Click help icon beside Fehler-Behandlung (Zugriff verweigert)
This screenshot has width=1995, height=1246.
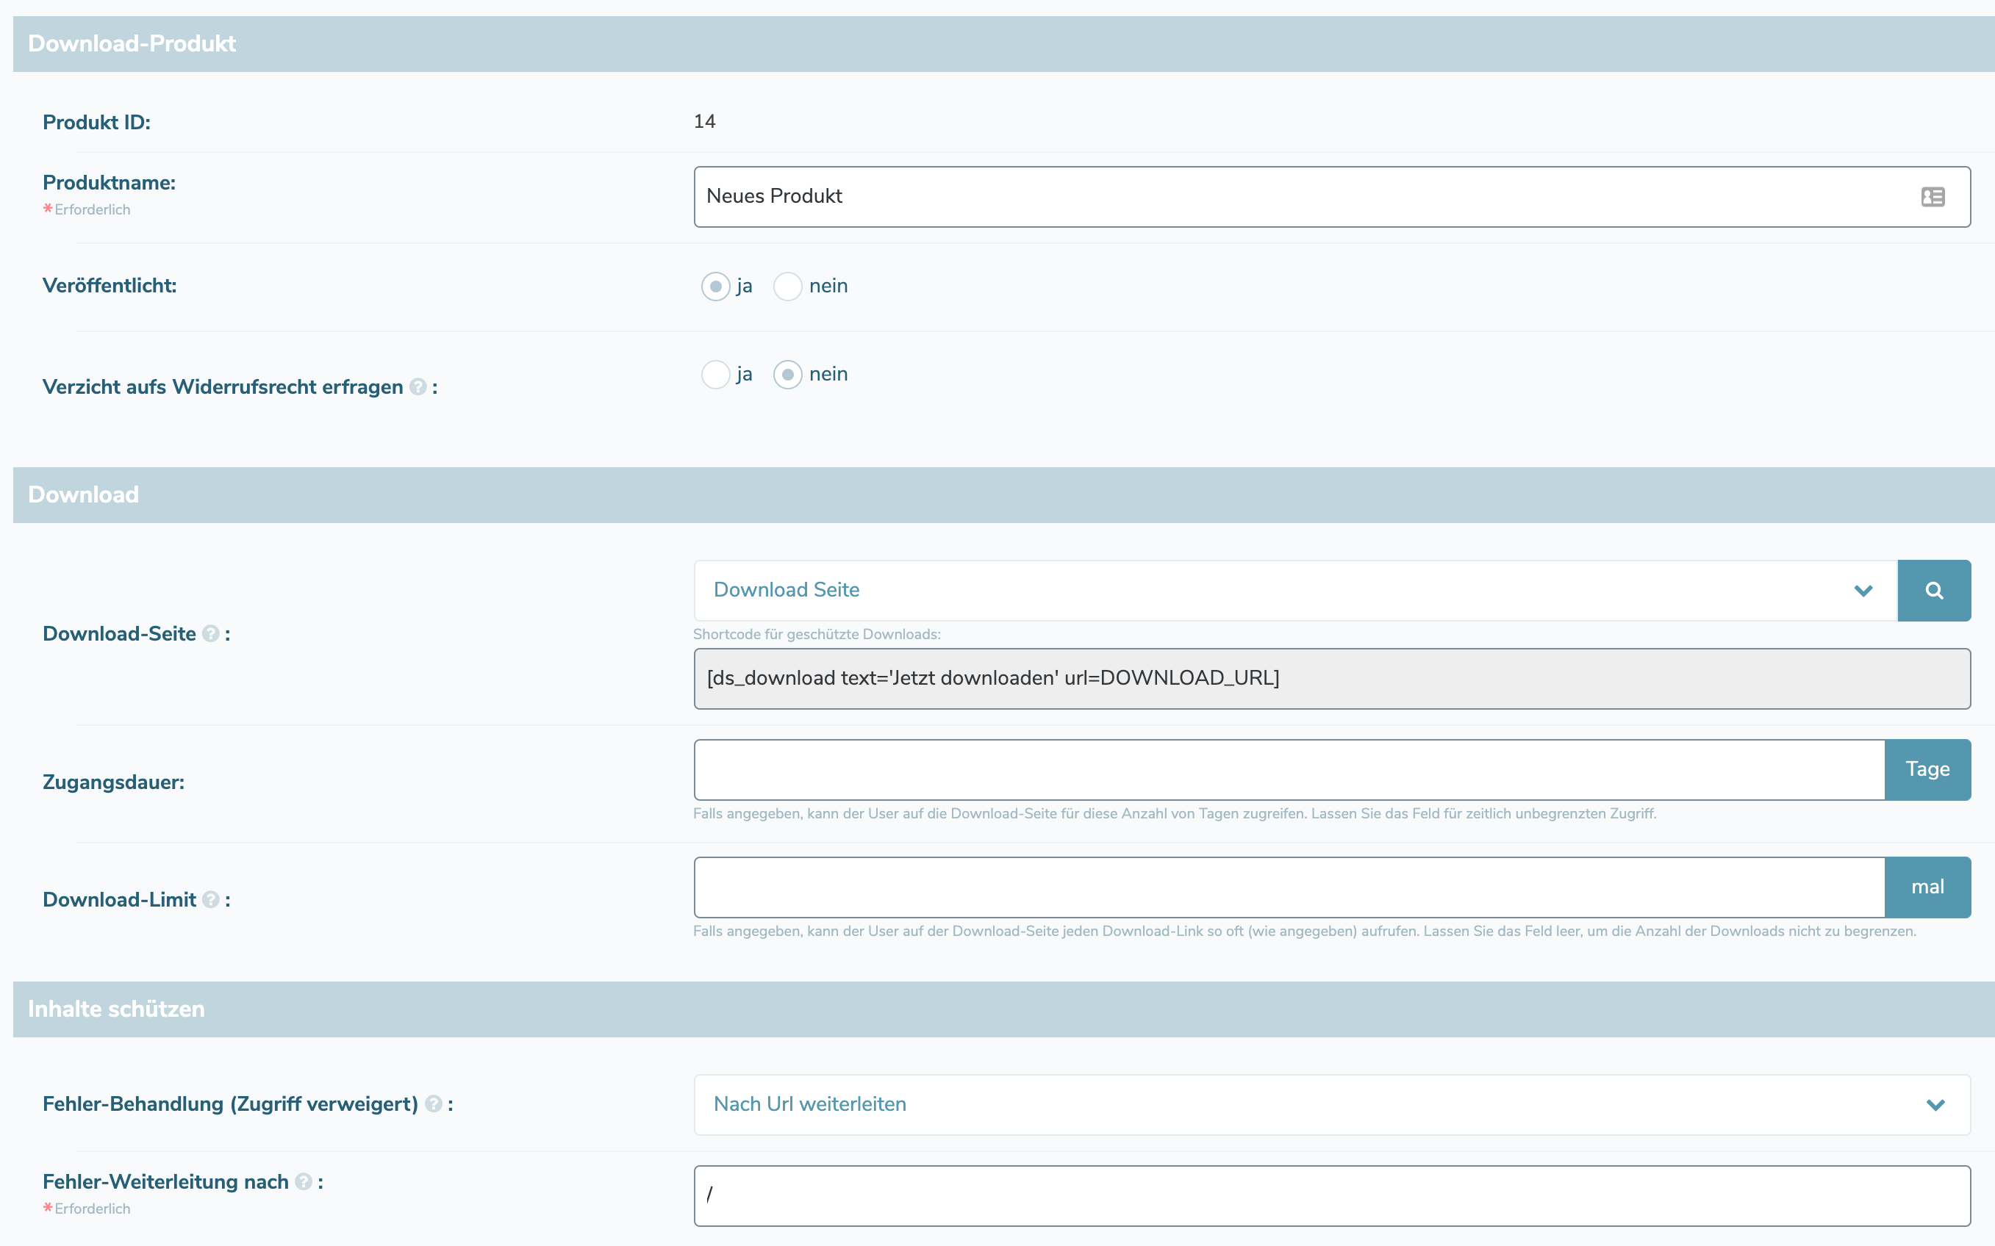tap(434, 1103)
